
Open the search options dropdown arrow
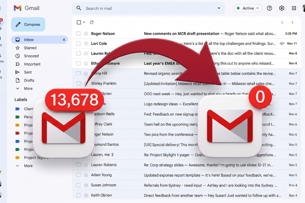219,8
